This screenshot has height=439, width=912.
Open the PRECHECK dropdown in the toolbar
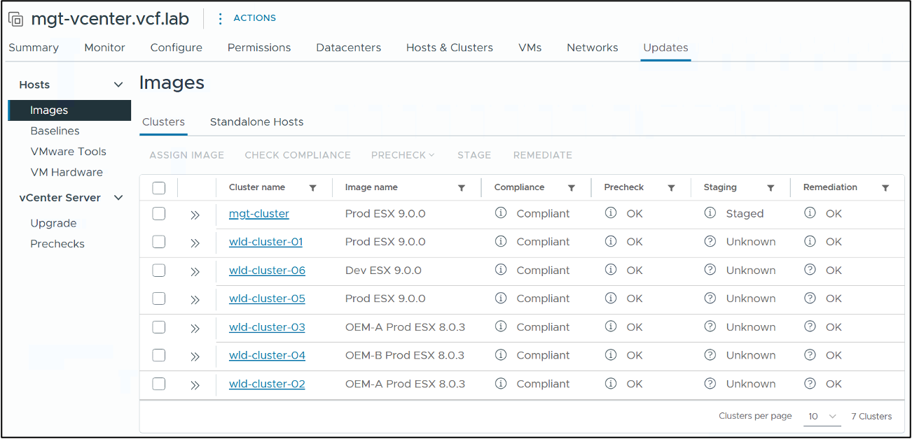[x=402, y=154]
